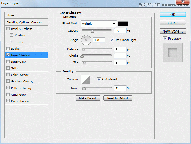Click the Angle dial control
The width and height of the screenshot is (191, 144).
(86, 40)
